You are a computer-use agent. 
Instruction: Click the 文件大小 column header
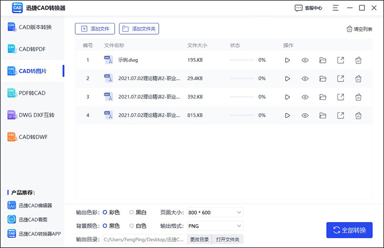pyautogui.click(x=197, y=45)
